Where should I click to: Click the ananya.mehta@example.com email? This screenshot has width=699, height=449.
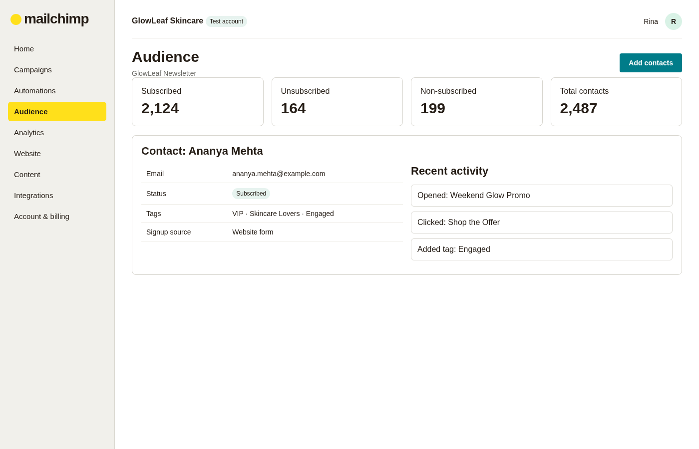279,174
